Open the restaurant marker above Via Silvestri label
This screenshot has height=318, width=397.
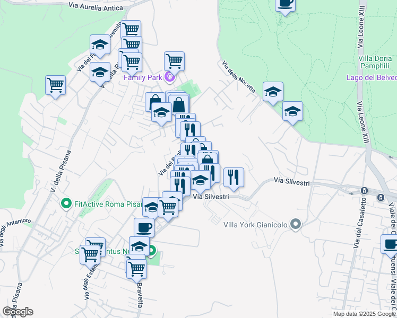click(x=234, y=179)
